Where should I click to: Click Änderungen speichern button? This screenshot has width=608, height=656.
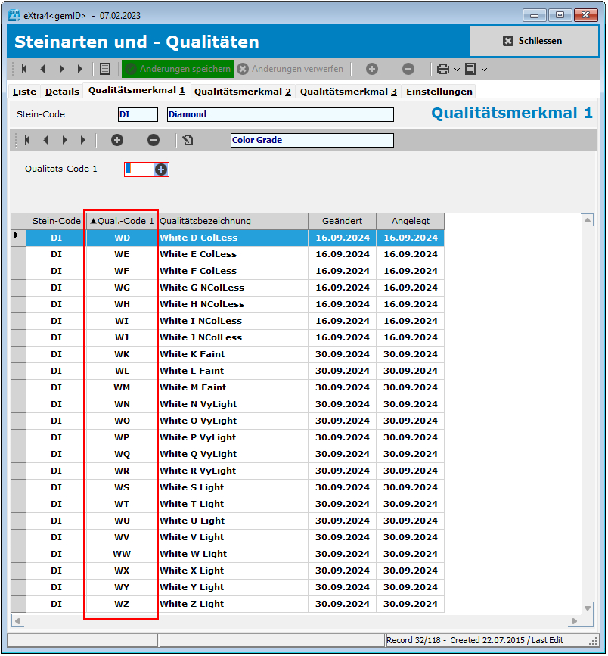178,69
